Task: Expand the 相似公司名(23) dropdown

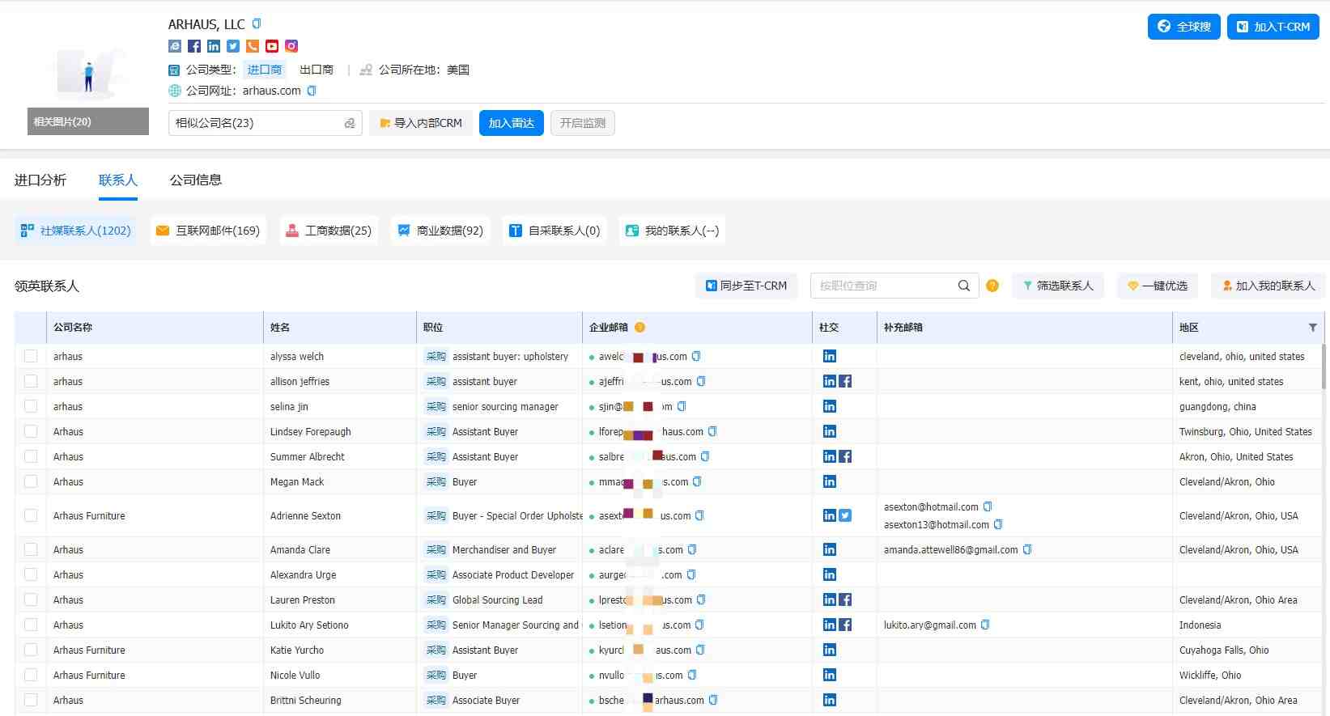Action: [x=265, y=123]
